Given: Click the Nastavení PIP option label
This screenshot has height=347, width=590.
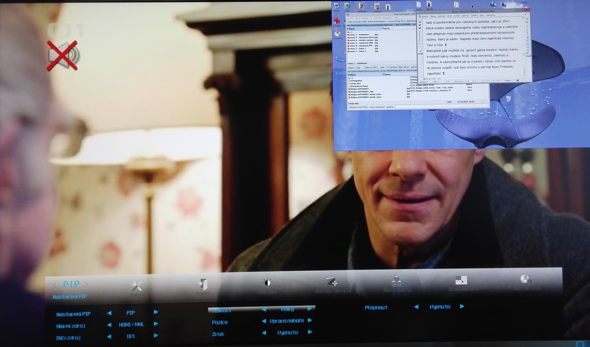Looking at the screenshot, I should pyautogui.click(x=73, y=314).
